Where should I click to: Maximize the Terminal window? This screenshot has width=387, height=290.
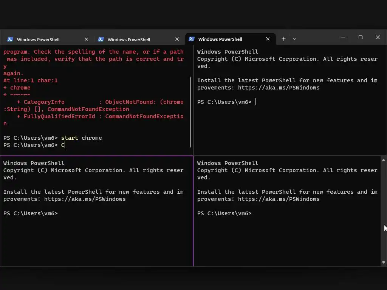pyautogui.click(x=361, y=37)
